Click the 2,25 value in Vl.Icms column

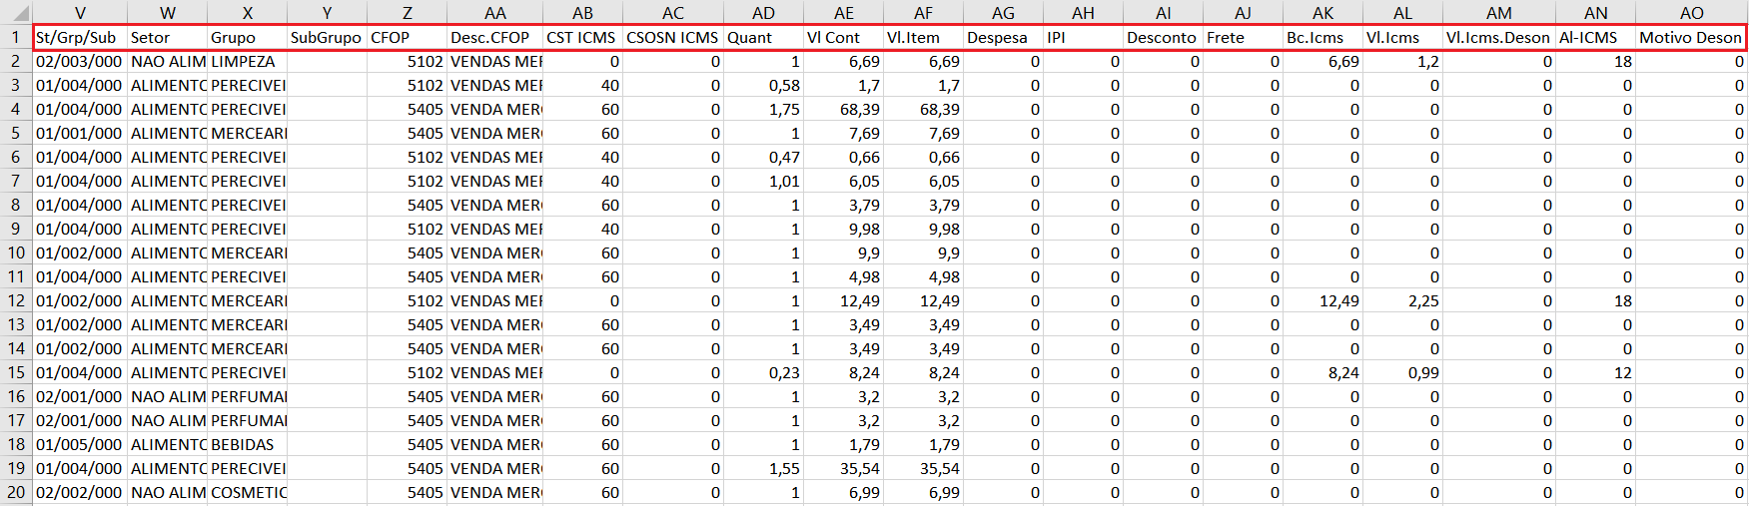pyautogui.click(x=1402, y=300)
